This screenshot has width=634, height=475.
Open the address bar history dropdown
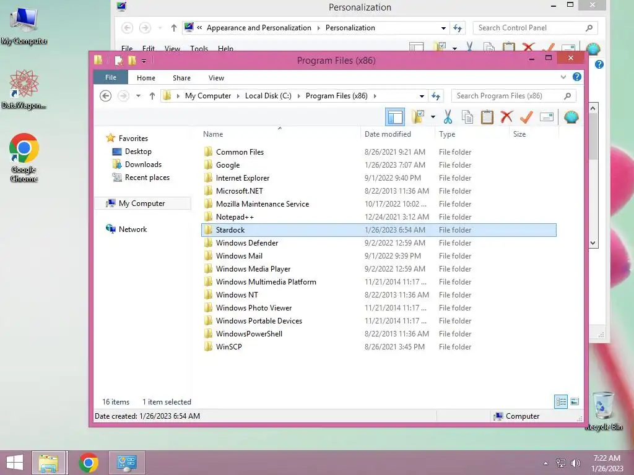[x=422, y=96]
